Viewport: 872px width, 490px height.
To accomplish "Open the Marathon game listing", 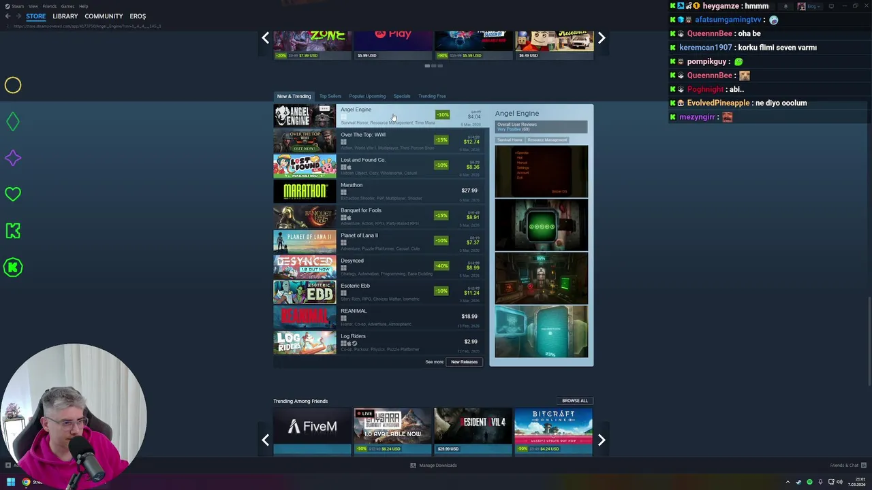I will (x=378, y=191).
